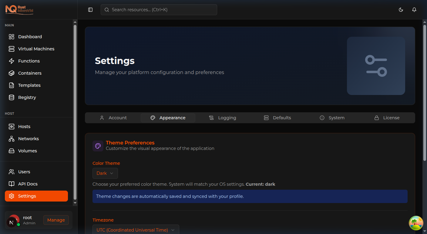Screen dimensions: 427x234
Task: Click the search resources field
Action: pos(159,9)
